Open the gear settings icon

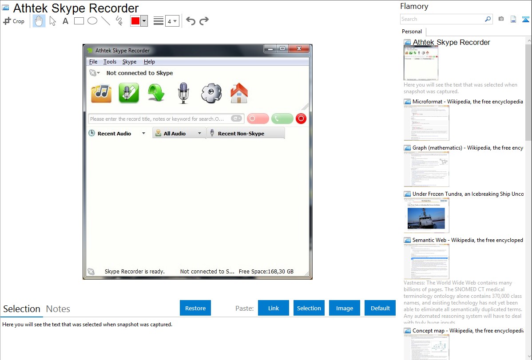(211, 93)
